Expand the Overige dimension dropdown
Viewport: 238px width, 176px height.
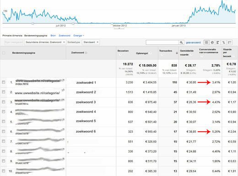click(x=79, y=36)
